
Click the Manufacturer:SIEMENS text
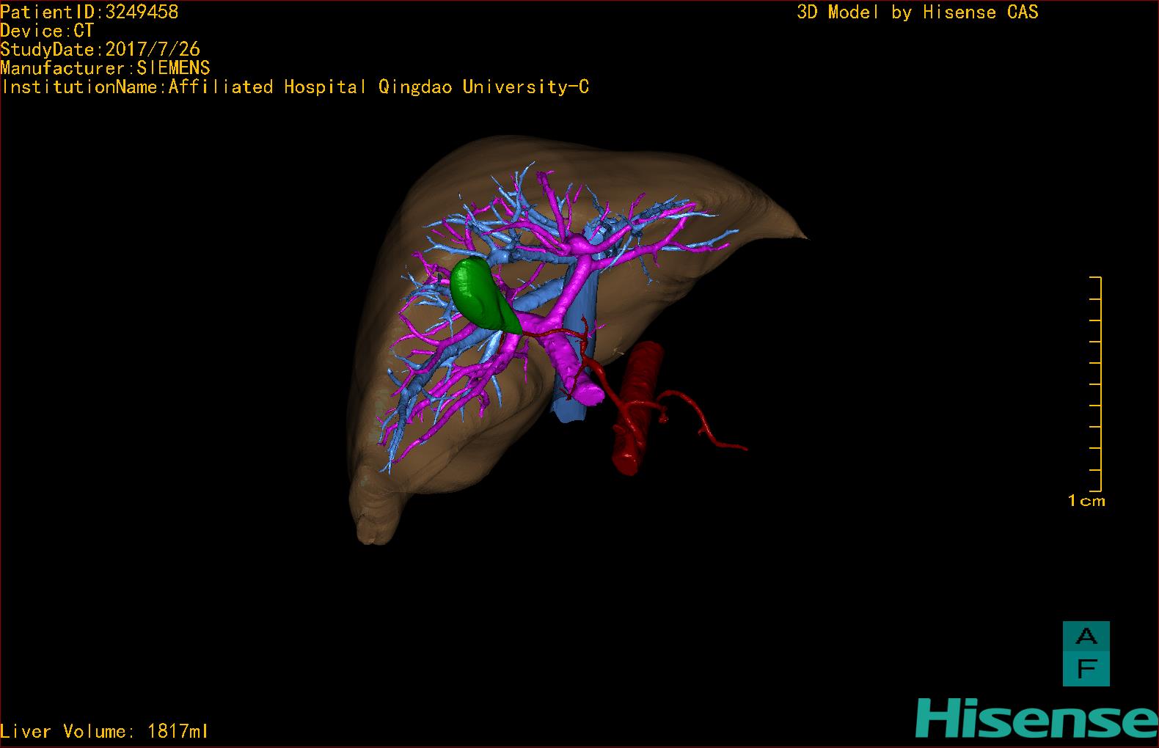click(x=106, y=68)
